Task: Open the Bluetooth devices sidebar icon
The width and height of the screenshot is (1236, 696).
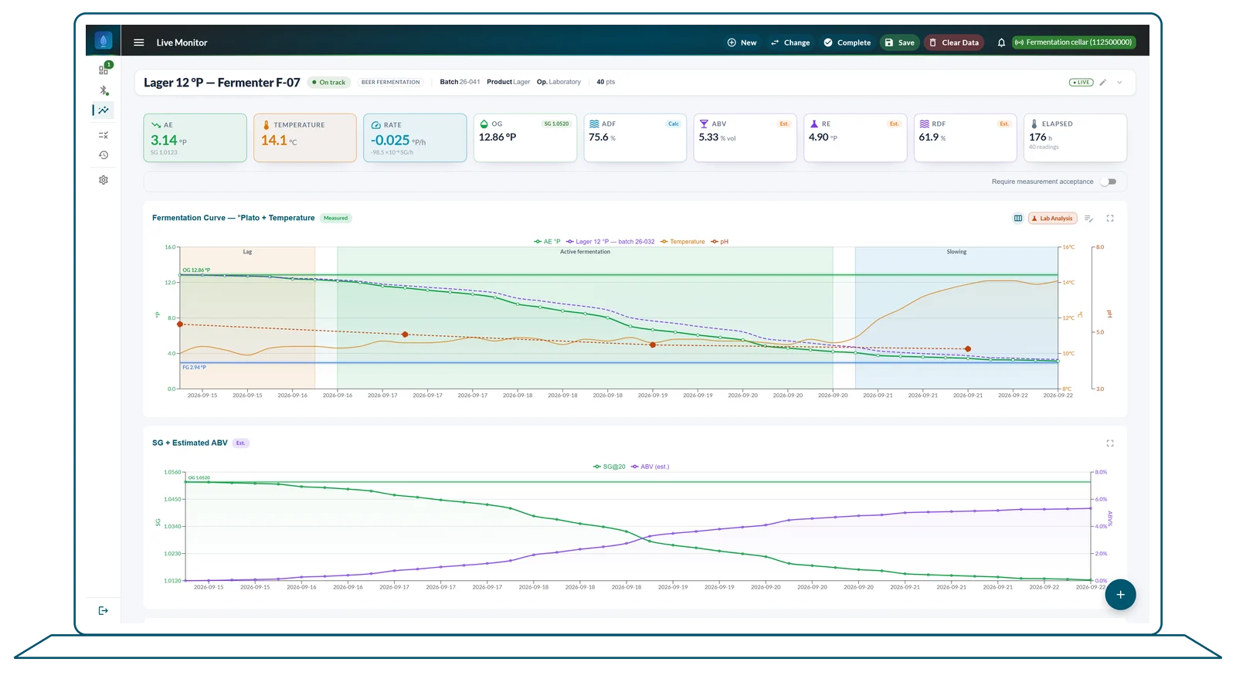Action: [x=104, y=90]
